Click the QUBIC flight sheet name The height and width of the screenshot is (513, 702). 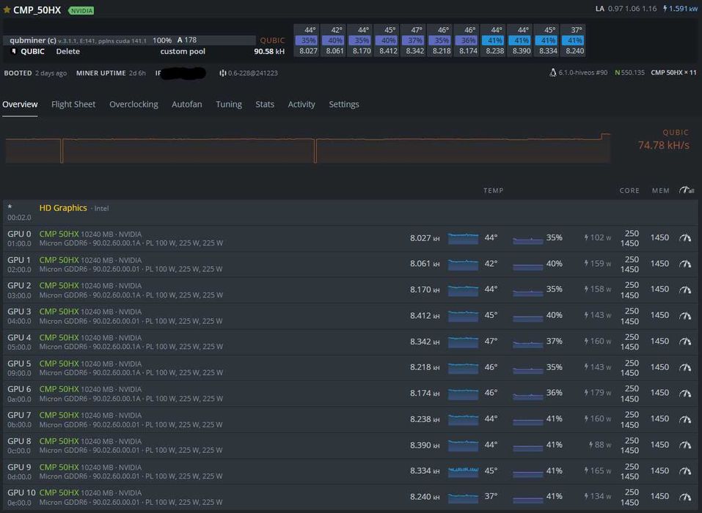[33, 51]
